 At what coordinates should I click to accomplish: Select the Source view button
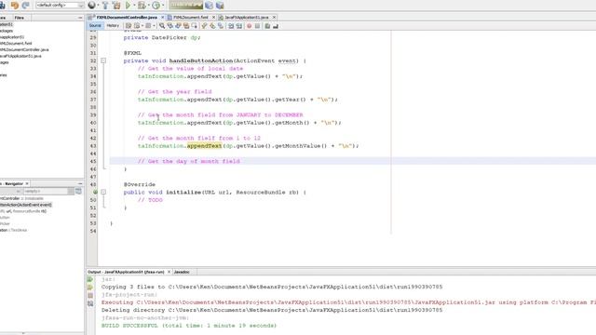(95, 26)
